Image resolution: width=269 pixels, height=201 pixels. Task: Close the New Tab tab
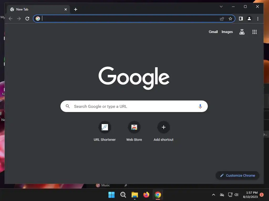tap(65, 9)
